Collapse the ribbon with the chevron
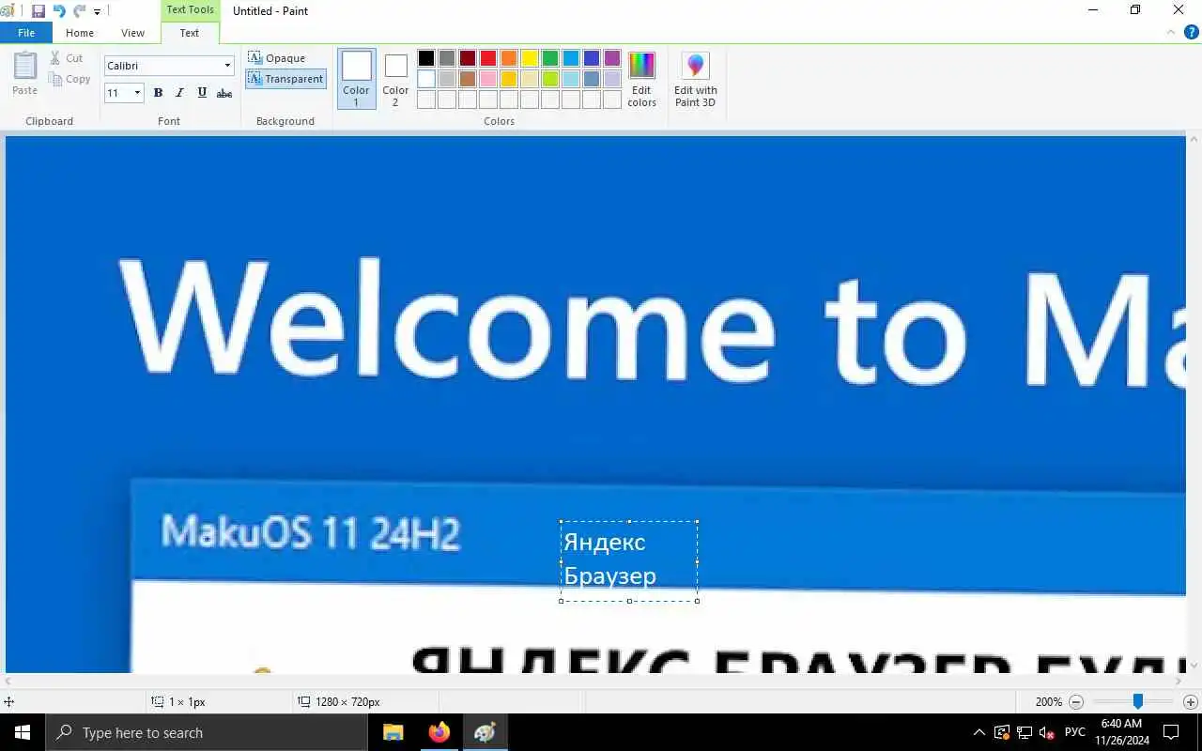 coord(1171,32)
